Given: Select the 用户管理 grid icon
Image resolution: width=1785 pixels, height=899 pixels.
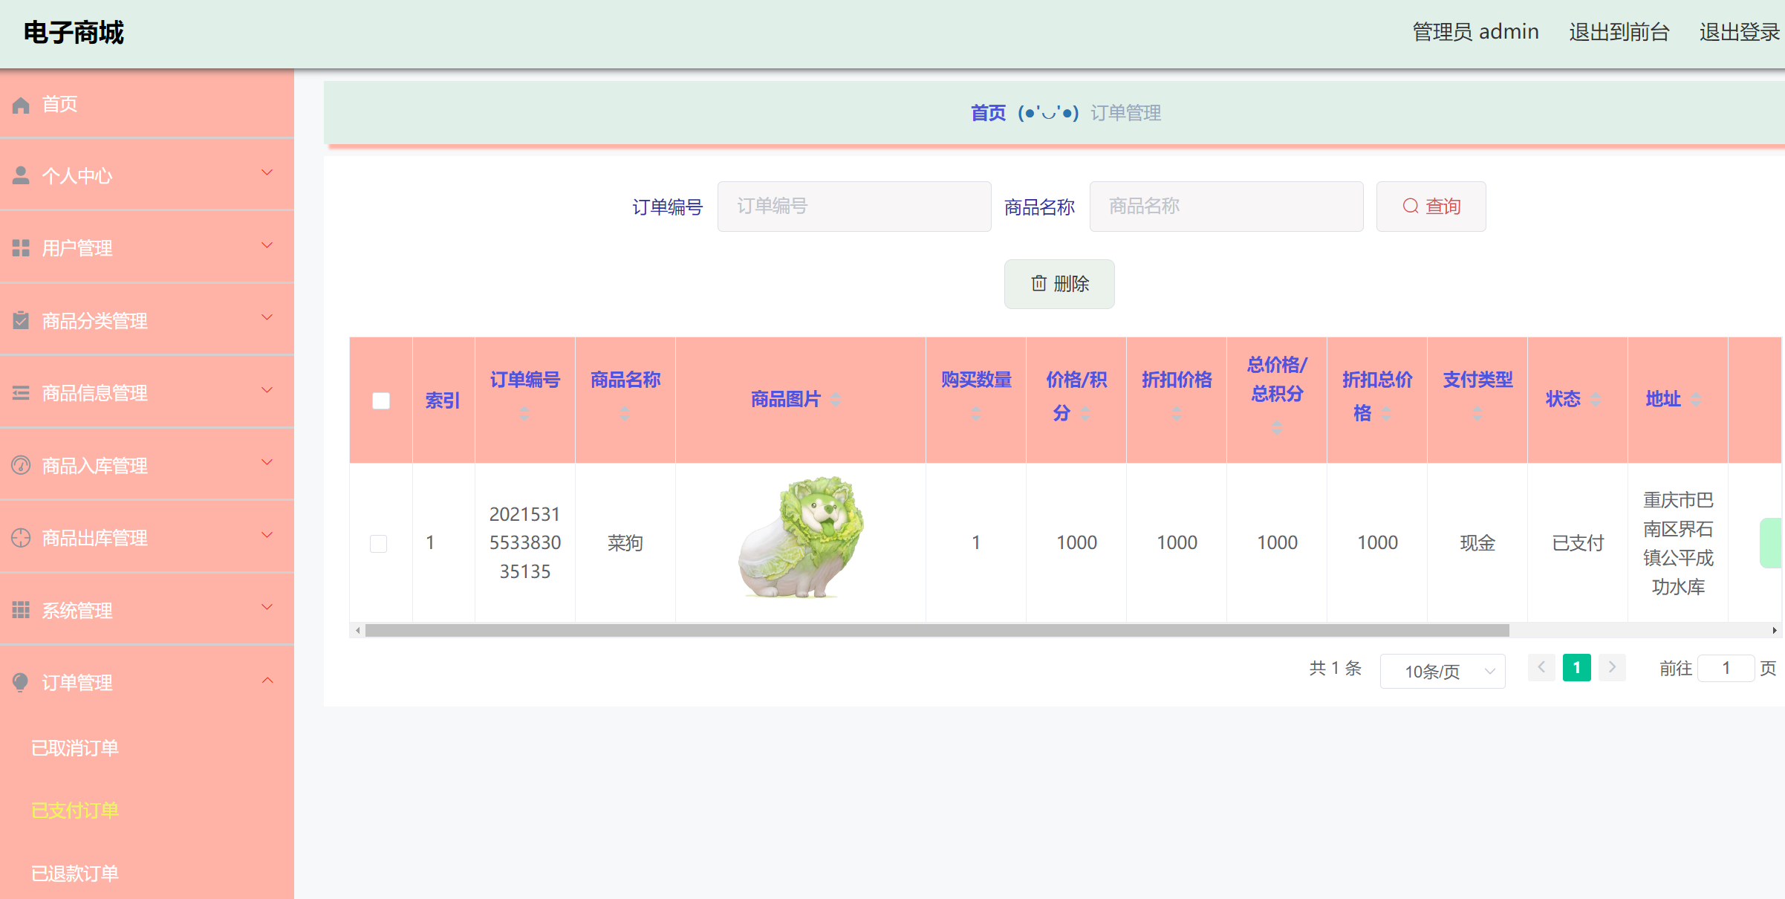Looking at the screenshot, I should [20, 247].
